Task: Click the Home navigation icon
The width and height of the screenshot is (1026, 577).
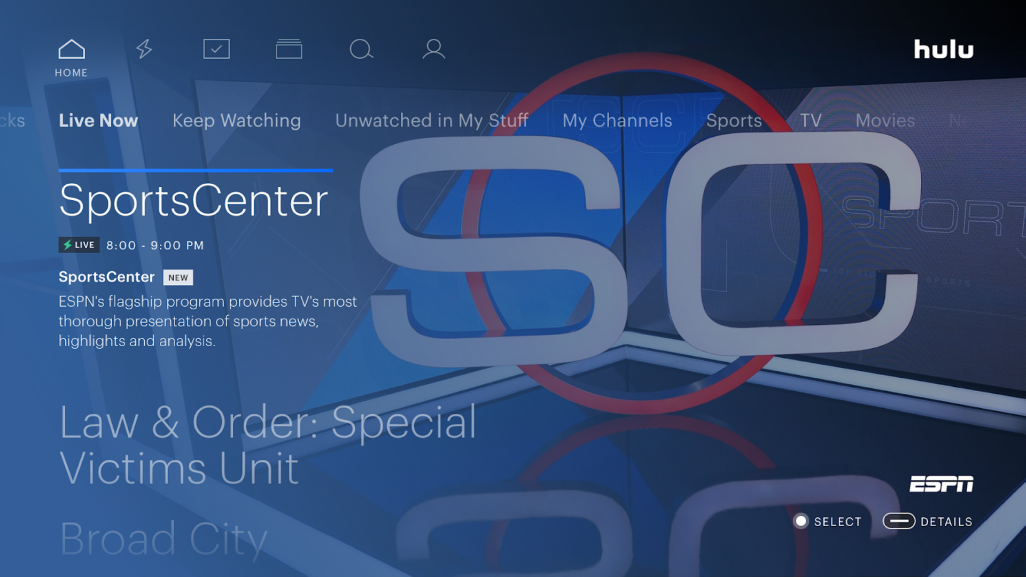Action: pos(71,49)
